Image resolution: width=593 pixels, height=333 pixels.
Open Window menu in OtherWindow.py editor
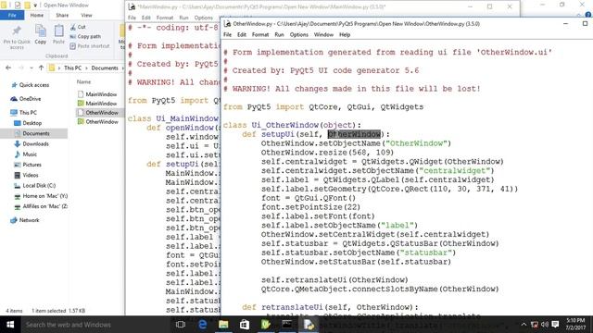[x=323, y=35]
